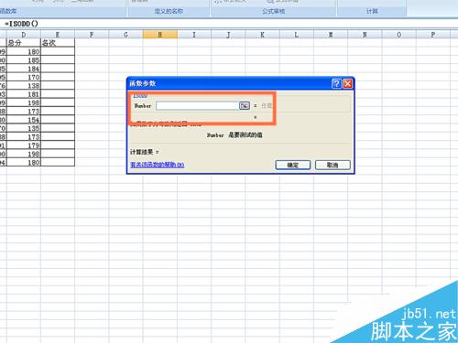
Task: Select column L header
Action: (x=297, y=35)
